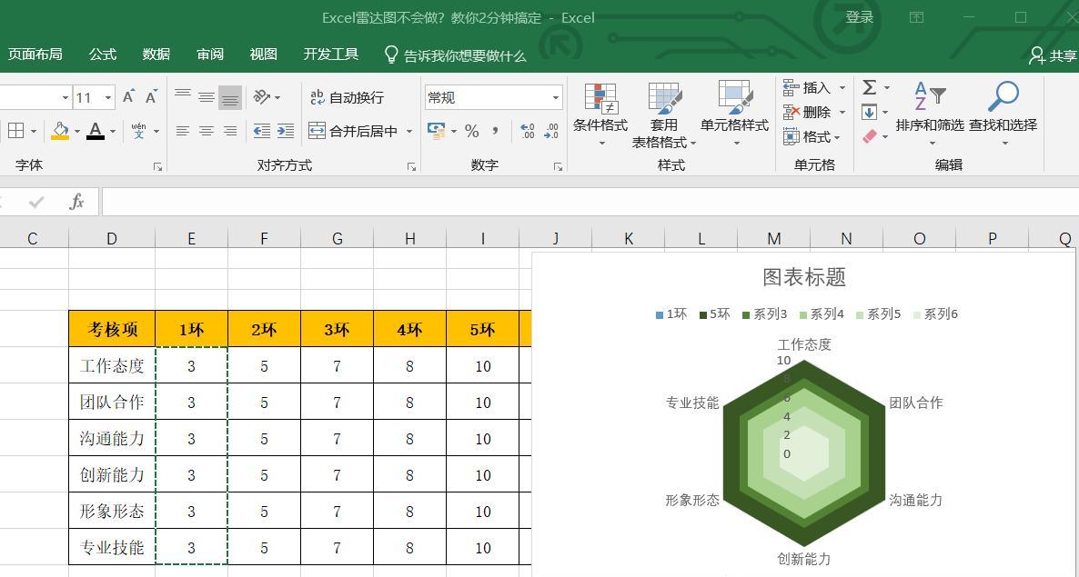Viewport: 1079px width, 577px height.
Task: Decrease font size with the smaller A icon
Action: 151,97
